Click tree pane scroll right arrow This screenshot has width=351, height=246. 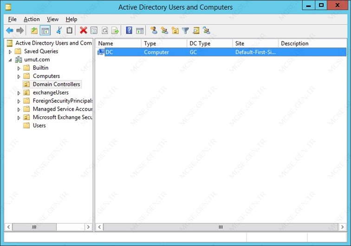click(88, 227)
